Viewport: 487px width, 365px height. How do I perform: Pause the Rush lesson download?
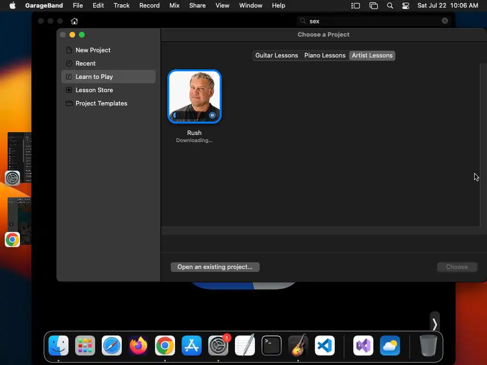pyautogui.click(x=212, y=115)
